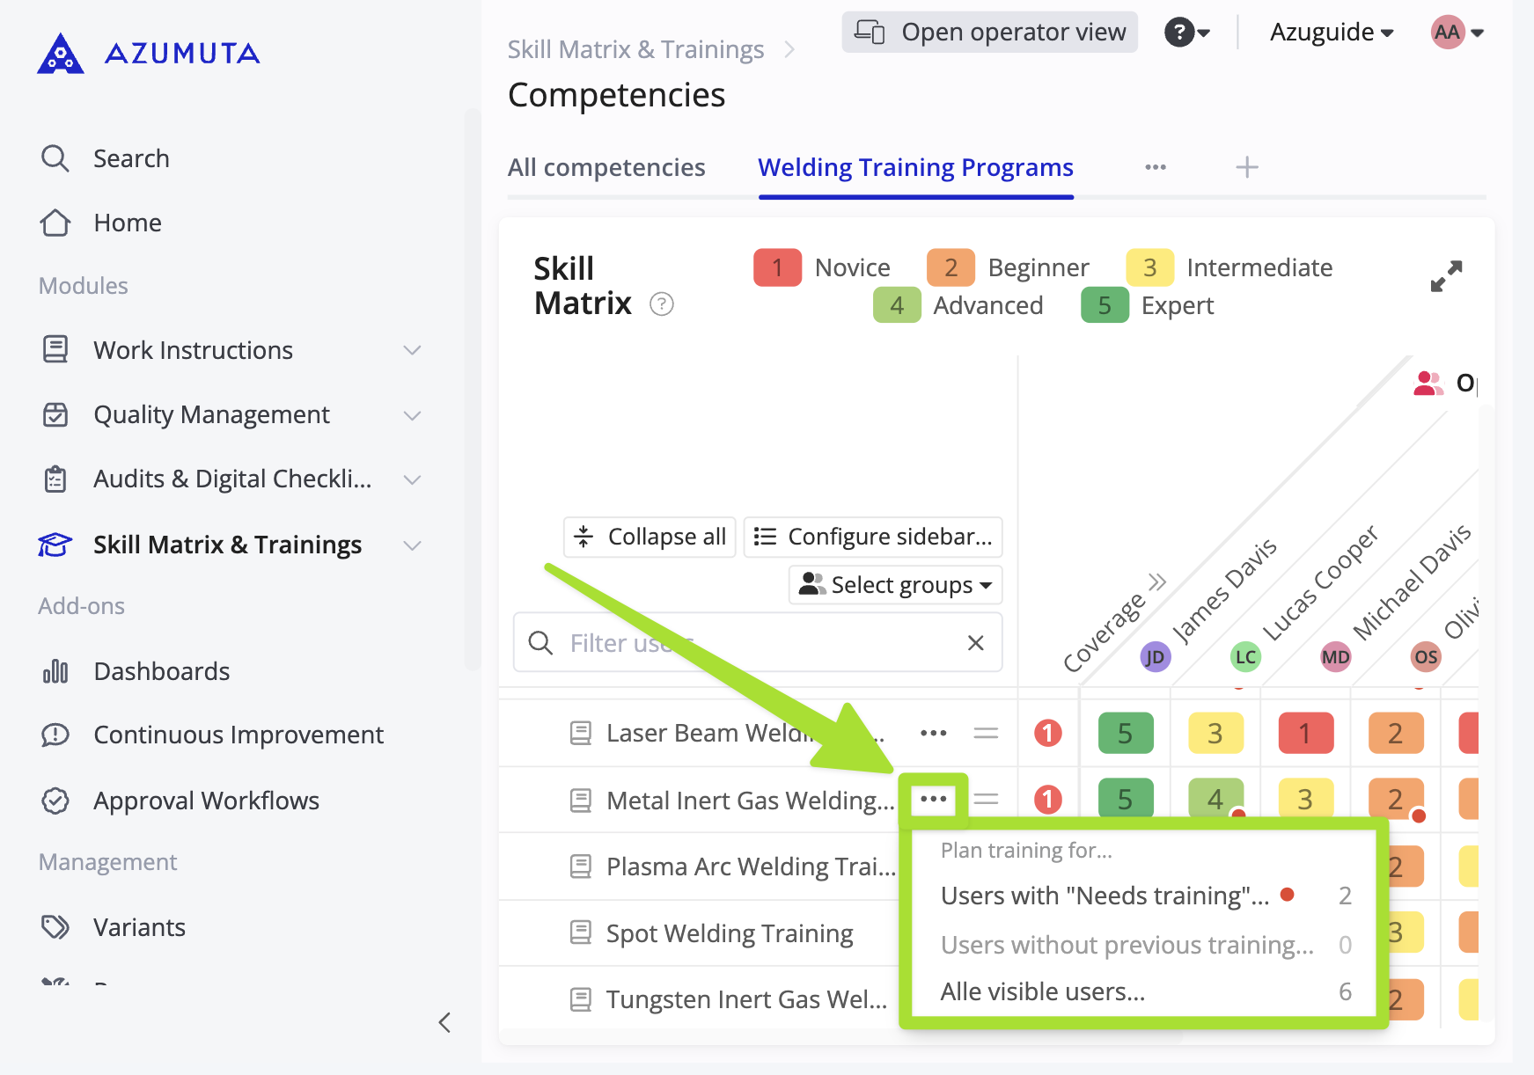Choose Alle visible users menu entry

click(x=1043, y=991)
